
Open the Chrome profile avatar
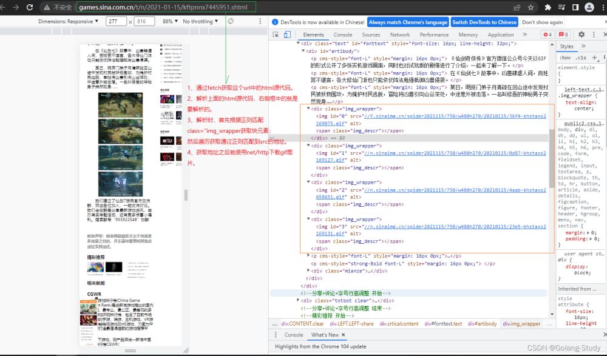pyautogui.click(x=589, y=7)
